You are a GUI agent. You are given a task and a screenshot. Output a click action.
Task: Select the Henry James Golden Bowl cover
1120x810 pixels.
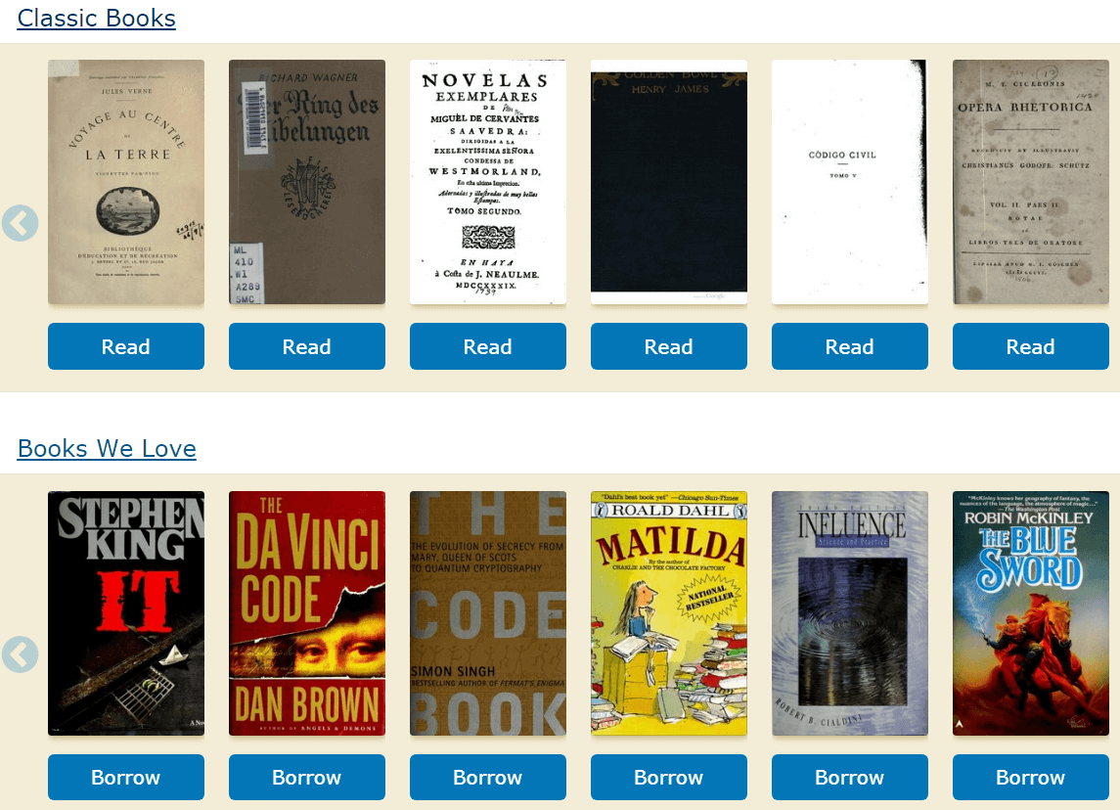[668, 182]
